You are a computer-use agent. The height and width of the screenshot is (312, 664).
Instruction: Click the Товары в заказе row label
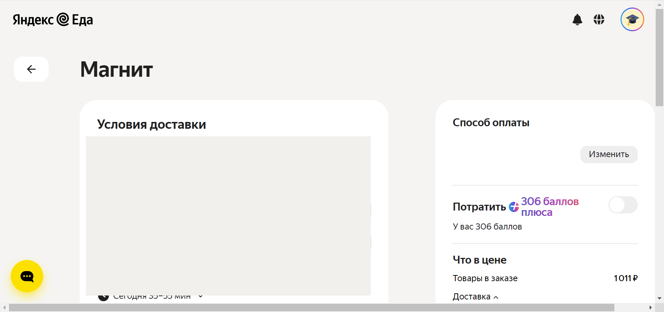click(485, 278)
